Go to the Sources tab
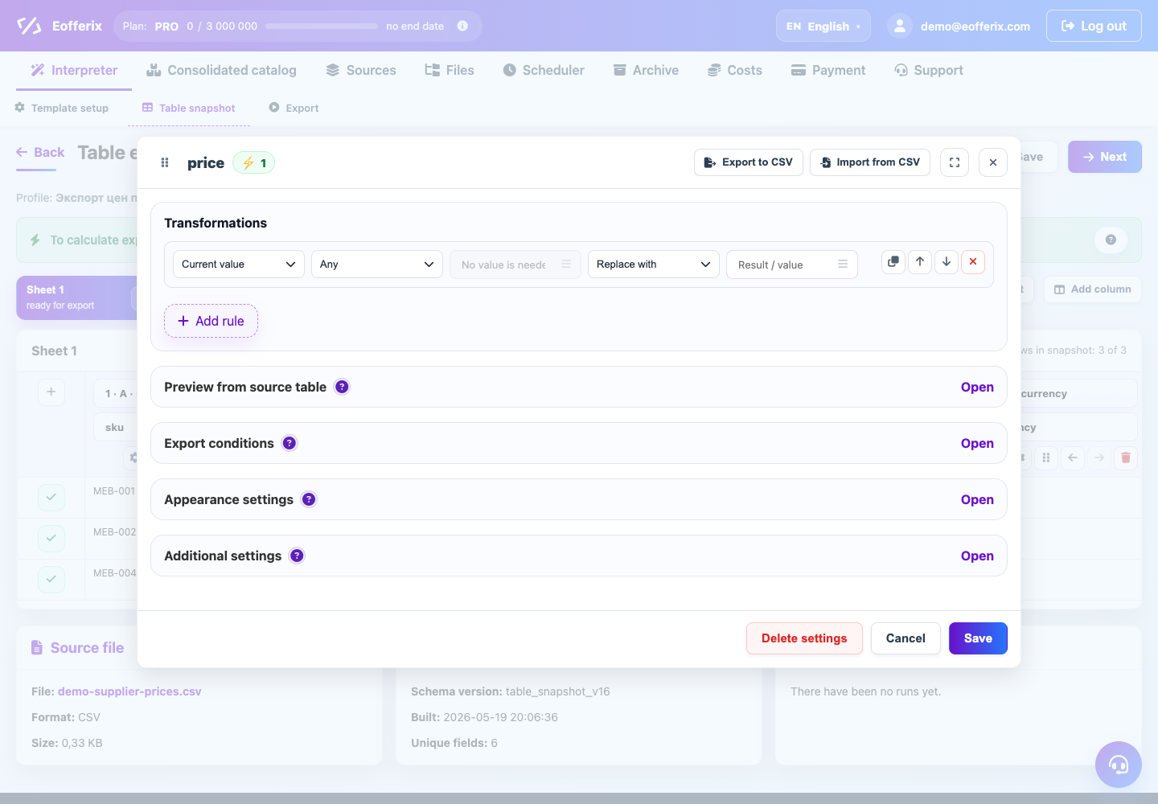The width and height of the screenshot is (1158, 804). [x=361, y=70]
